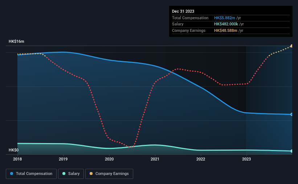Viewport: 298px width, 184px height.
Task: Click the Company Earnings tooltip row label
Action: point(188,30)
